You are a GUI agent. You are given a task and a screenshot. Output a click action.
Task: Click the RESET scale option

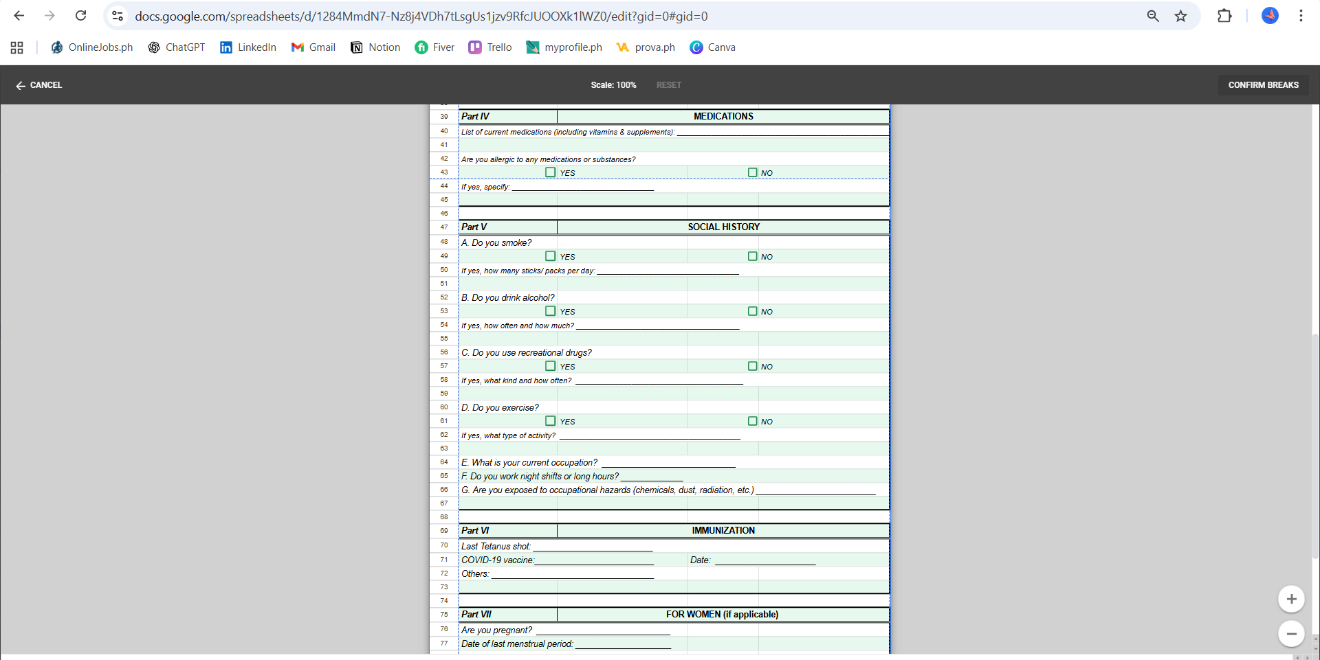click(x=668, y=85)
